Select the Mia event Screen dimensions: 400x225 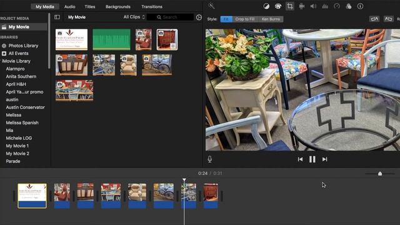click(9, 130)
